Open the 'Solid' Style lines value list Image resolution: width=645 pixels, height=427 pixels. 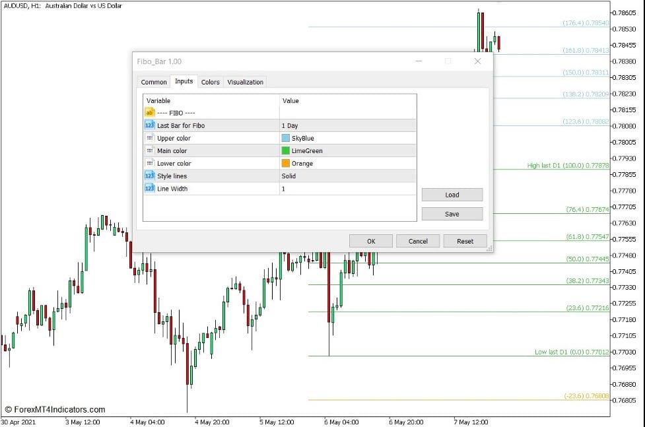(347, 176)
